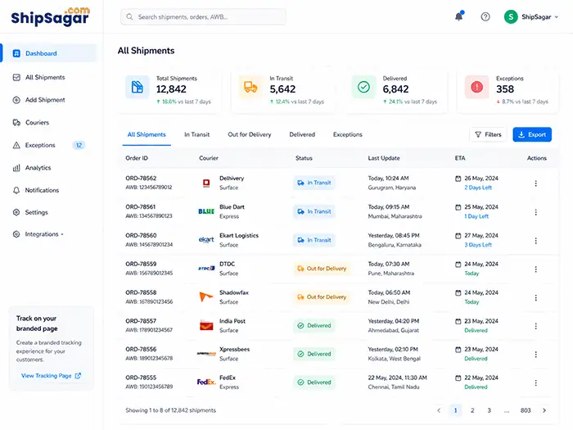Go to the previous page arrow
Image resolution: width=573 pixels, height=430 pixels.
point(439,410)
